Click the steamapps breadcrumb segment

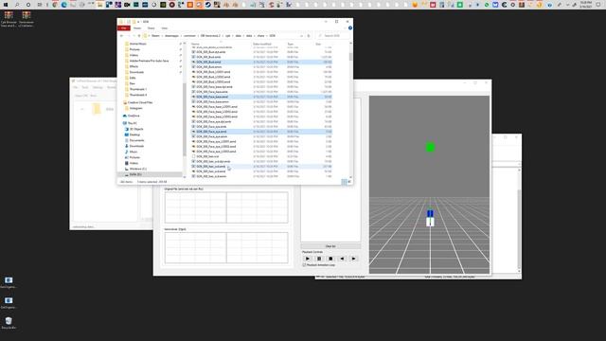(172, 36)
